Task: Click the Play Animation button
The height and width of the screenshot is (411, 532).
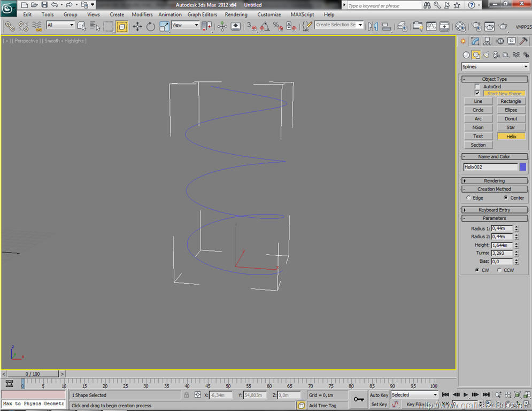Action: [x=466, y=395]
